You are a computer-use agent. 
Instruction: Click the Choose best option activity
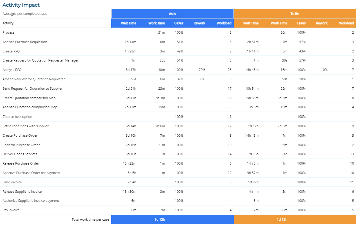[17, 117]
